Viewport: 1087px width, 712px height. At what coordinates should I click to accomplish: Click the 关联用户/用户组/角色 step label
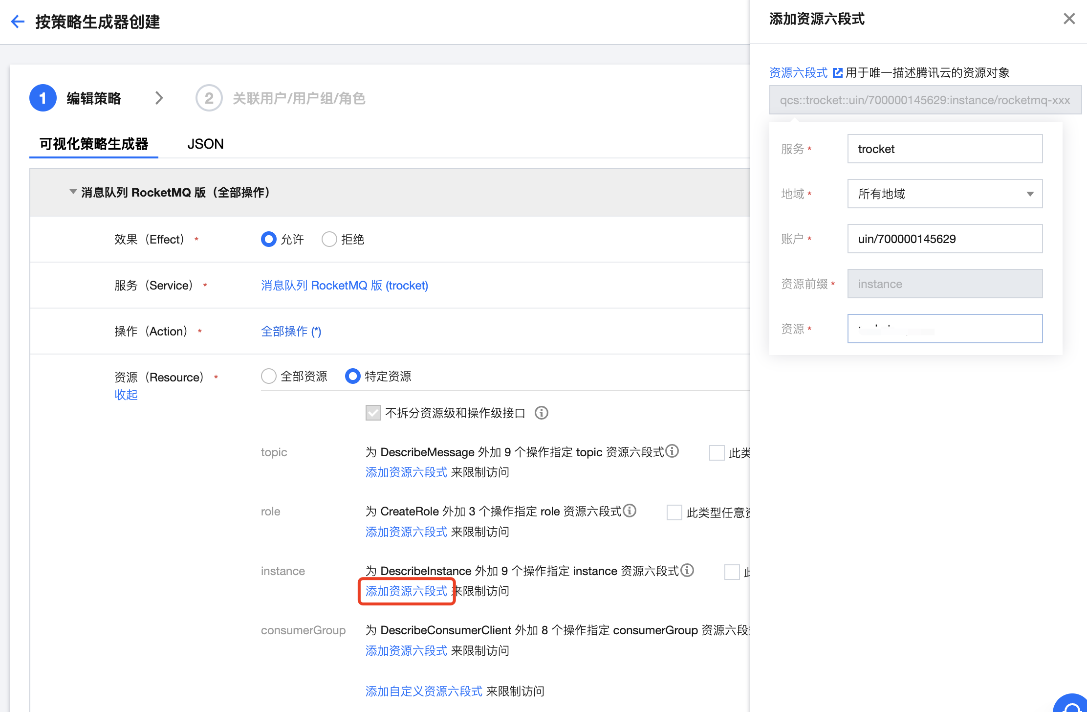299,98
